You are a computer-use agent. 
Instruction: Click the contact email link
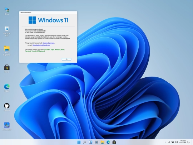tap(41, 45)
